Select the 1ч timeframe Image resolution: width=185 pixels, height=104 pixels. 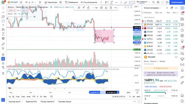click(x=32, y=2)
